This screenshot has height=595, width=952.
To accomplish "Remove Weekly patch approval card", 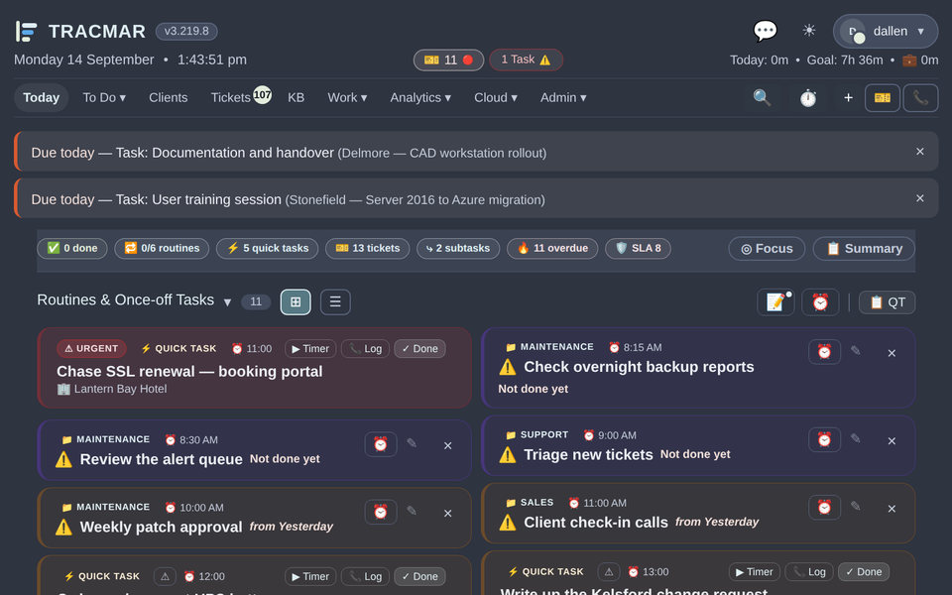I will pos(447,513).
